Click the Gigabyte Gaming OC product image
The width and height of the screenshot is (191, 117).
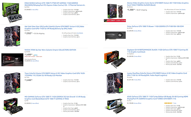point(115,59)
